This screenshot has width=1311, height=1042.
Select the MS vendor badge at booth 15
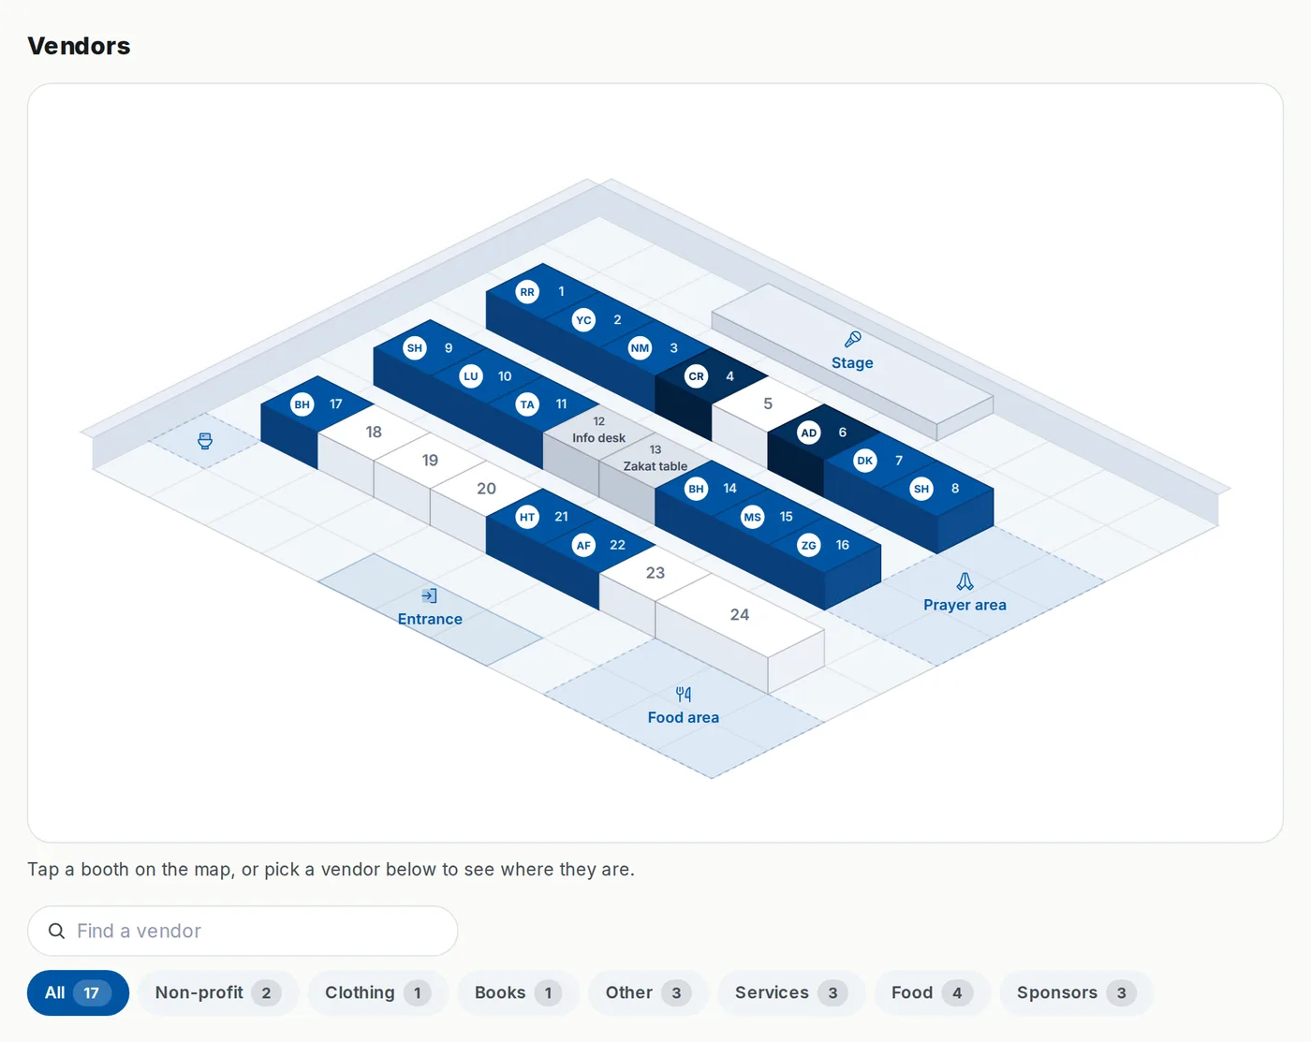point(752,517)
